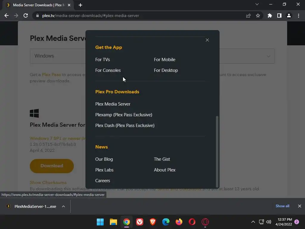Open Microsoft Edge from taskbar
Screen dimensions: 305x229
point(166,222)
